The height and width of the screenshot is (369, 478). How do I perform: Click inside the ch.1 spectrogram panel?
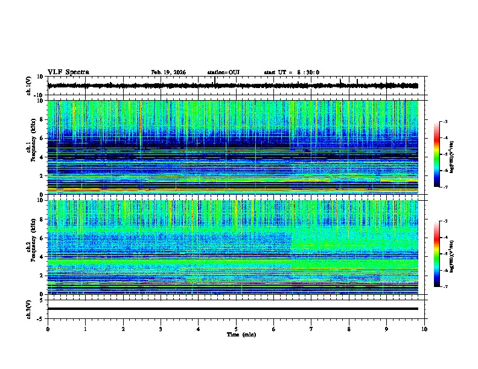pyautogui.click(x=233, y=147)
